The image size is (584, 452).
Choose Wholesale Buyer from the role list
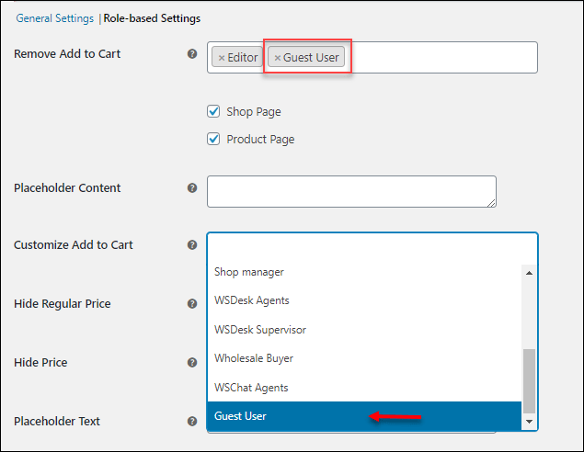click(x=364, y=358)
